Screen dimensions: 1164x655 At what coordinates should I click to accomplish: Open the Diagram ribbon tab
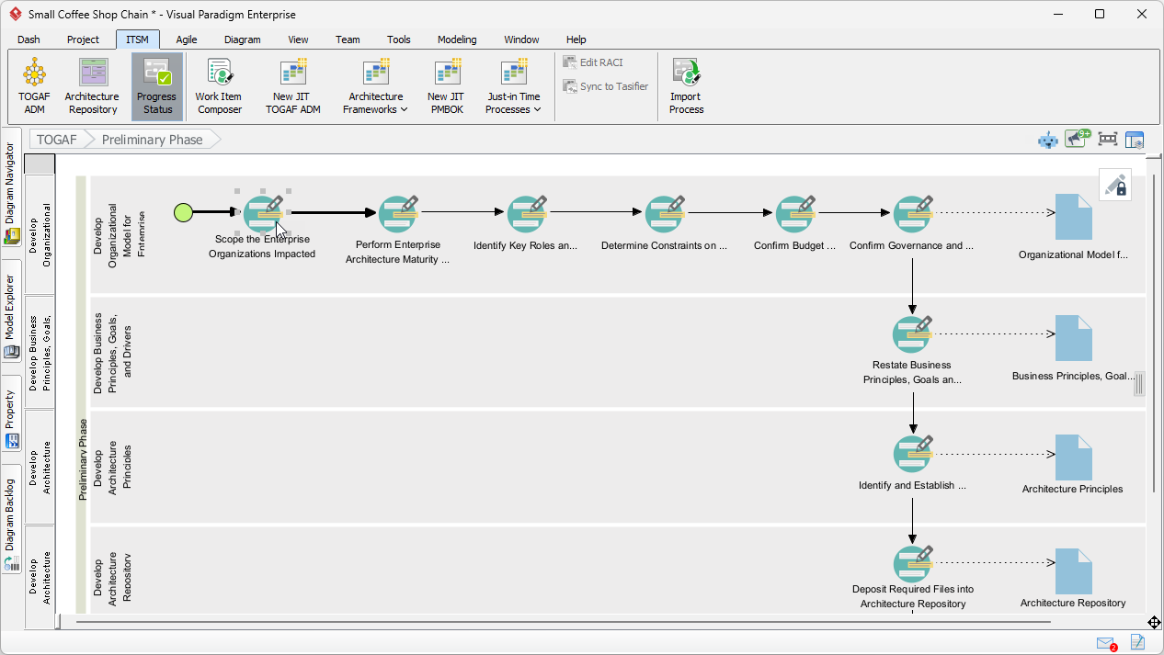coord(242,40)
